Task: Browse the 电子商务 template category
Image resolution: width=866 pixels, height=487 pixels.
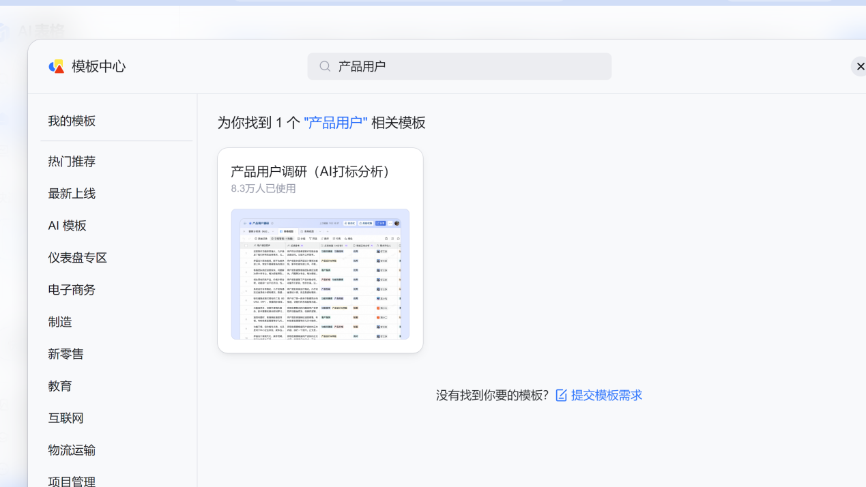Action: [x=72, y=290]
